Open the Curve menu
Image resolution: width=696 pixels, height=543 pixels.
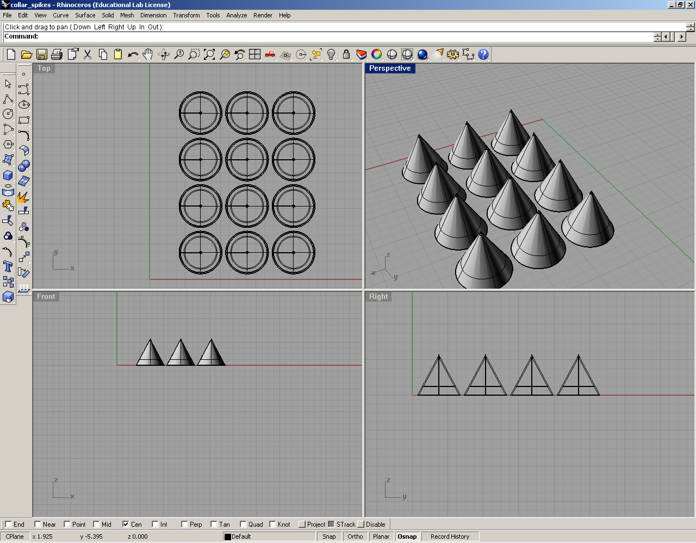pyautogui.click(x=60, y=15)
